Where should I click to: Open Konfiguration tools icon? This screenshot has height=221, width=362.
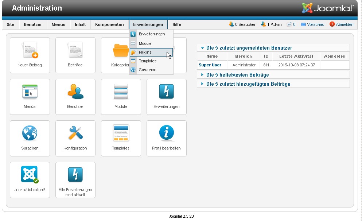(75, 138)
